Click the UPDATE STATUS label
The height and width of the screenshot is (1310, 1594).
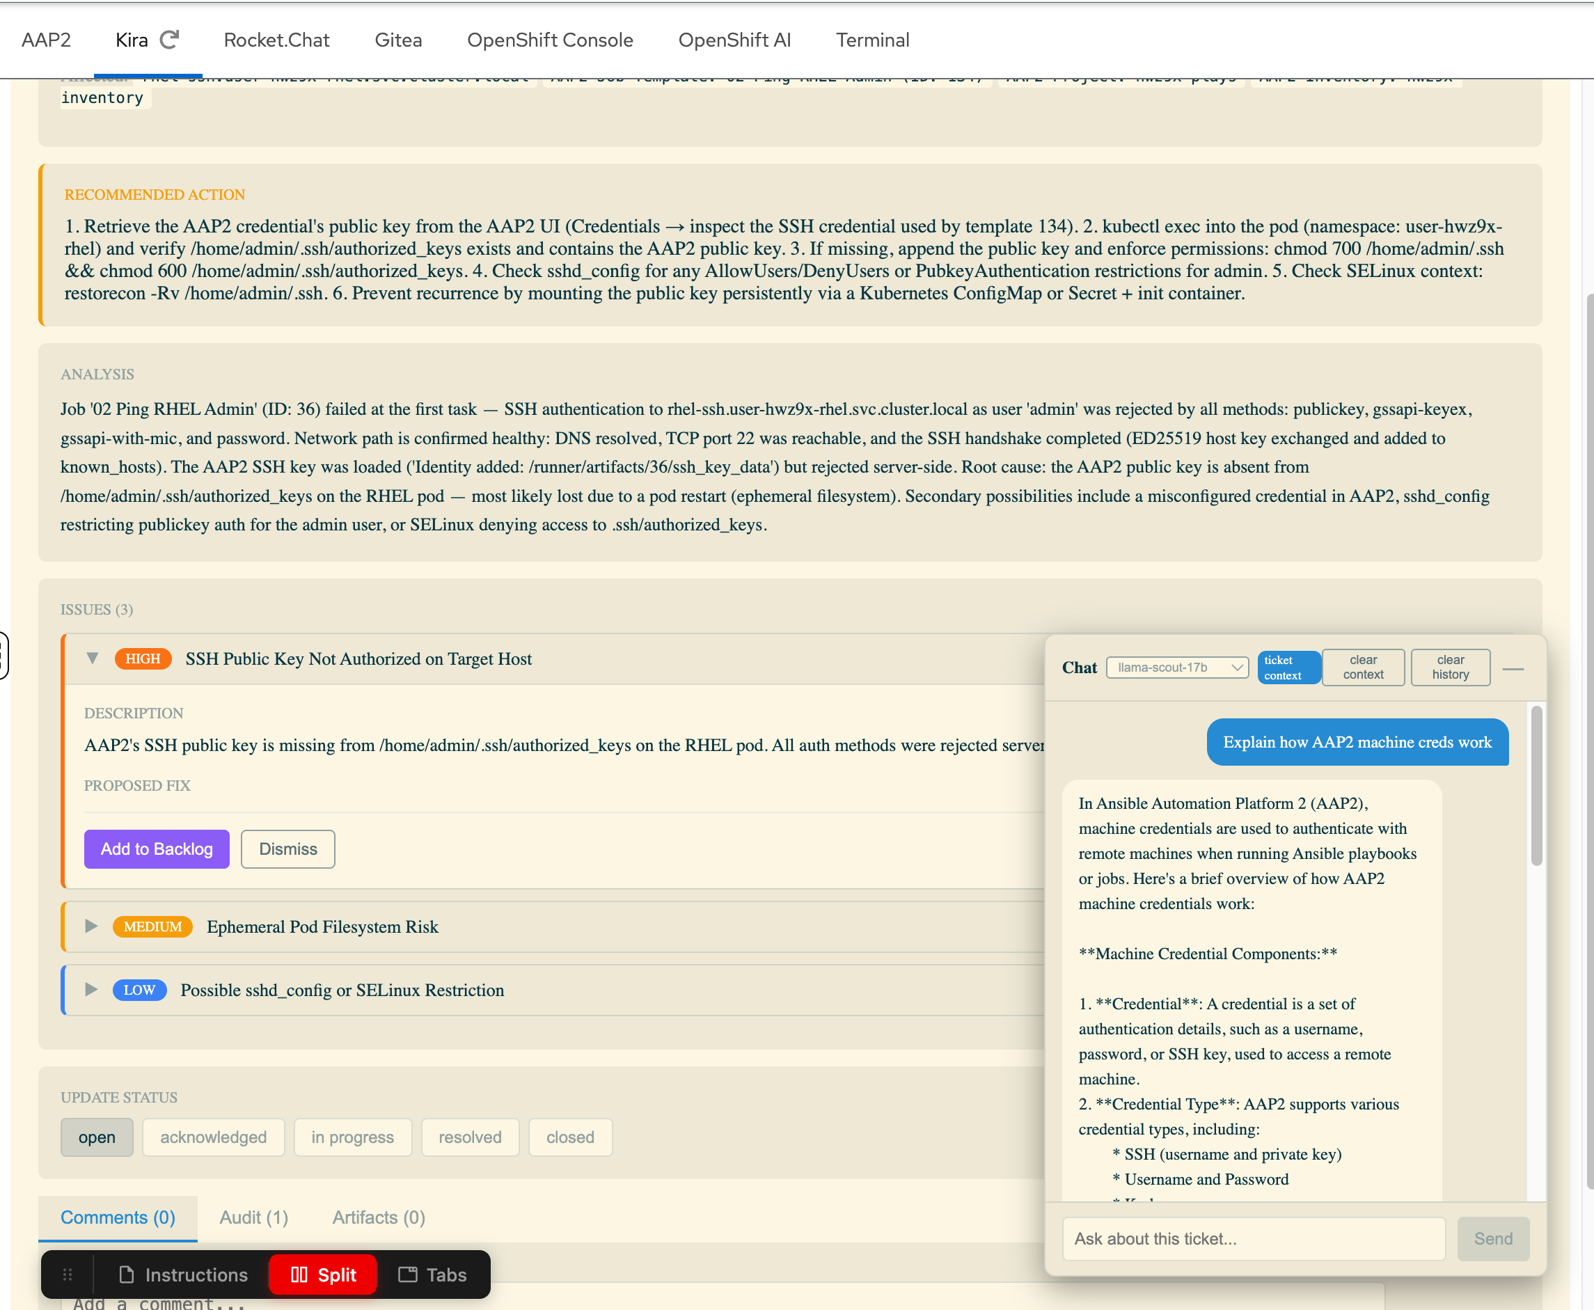click(119, 1097)
